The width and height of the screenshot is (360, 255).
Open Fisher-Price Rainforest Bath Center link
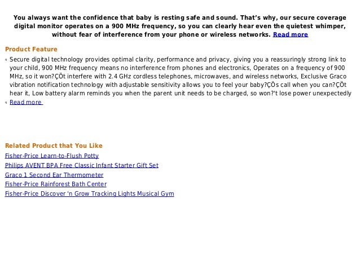click(56, 184)
